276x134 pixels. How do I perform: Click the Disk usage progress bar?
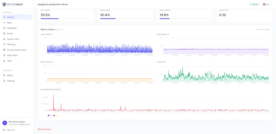[x=185, y=19]
